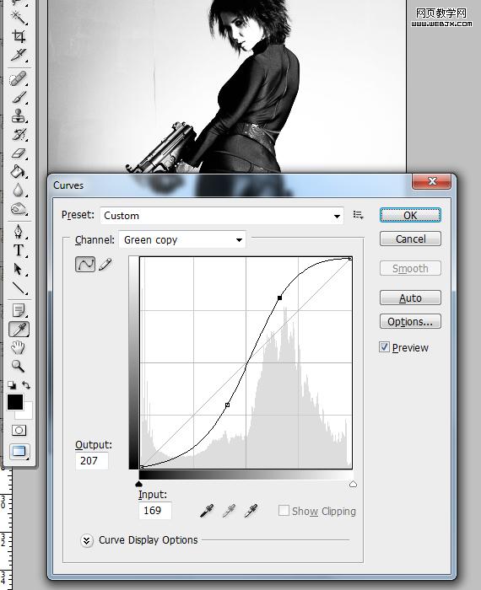Screen dimensions: 481x590
Task: Select the Hand tool
Action: [18, 347]
